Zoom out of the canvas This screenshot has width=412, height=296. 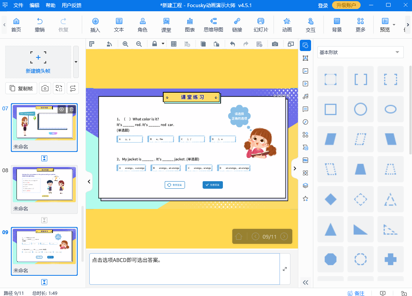tap(139, 44)
